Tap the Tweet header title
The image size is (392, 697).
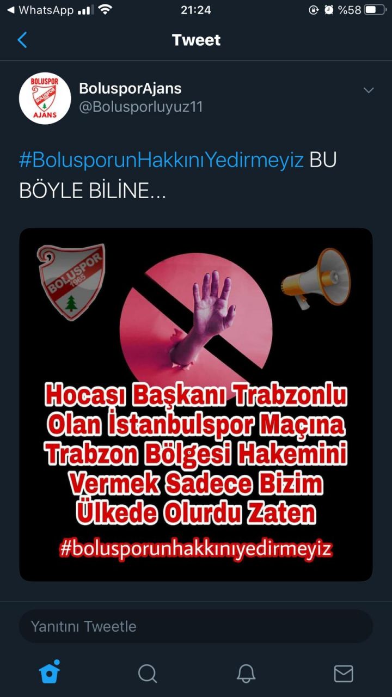click(196, 40)
